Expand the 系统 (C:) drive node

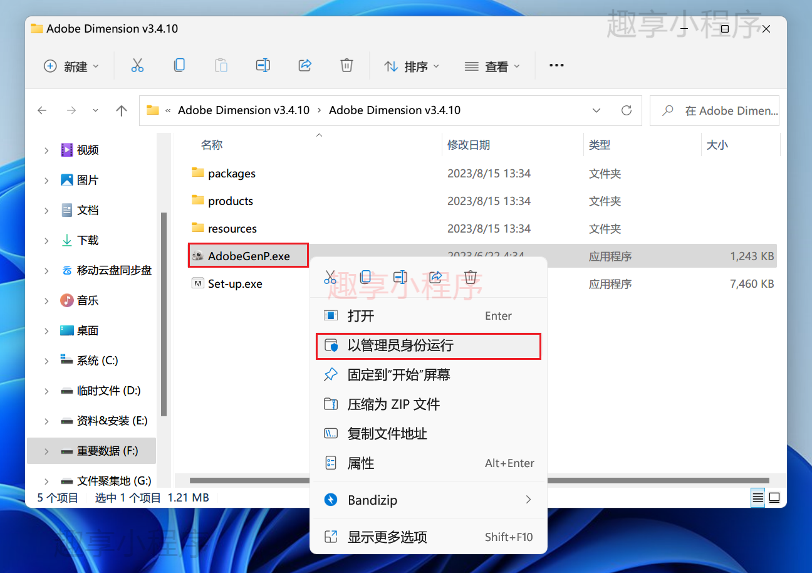coord(46,360)
